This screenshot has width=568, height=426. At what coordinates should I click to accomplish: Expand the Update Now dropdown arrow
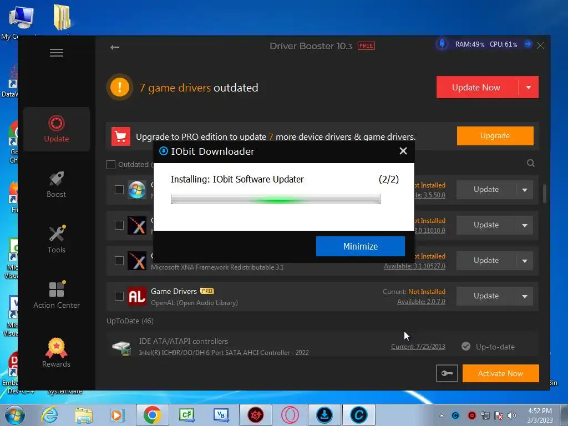coord(529,87)
